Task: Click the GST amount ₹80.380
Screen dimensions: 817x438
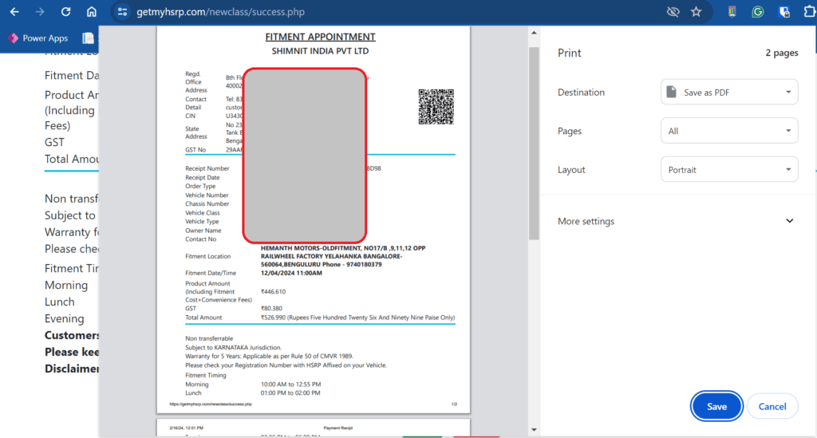Action: pos(271,308)
